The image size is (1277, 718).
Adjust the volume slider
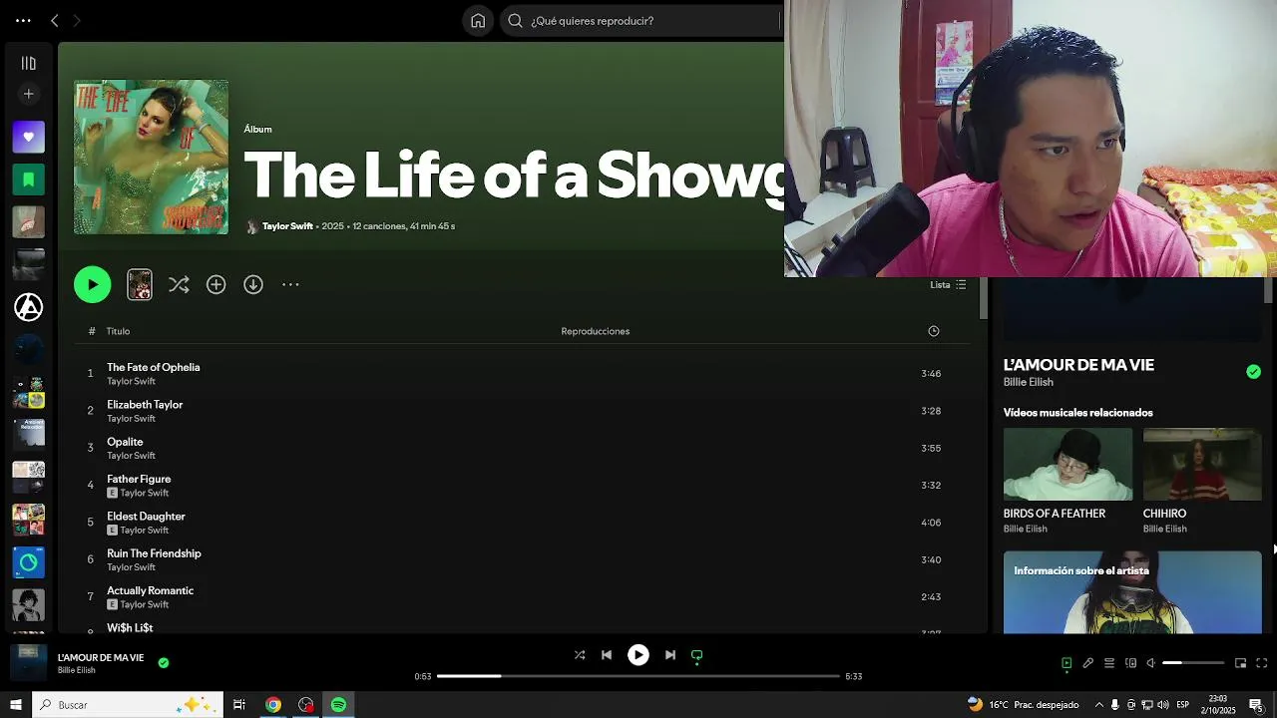coord(1193,663)
